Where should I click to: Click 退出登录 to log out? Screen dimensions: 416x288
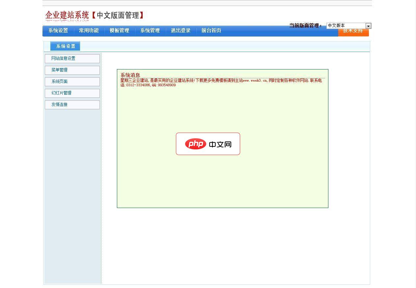click(x=181, y=31)
